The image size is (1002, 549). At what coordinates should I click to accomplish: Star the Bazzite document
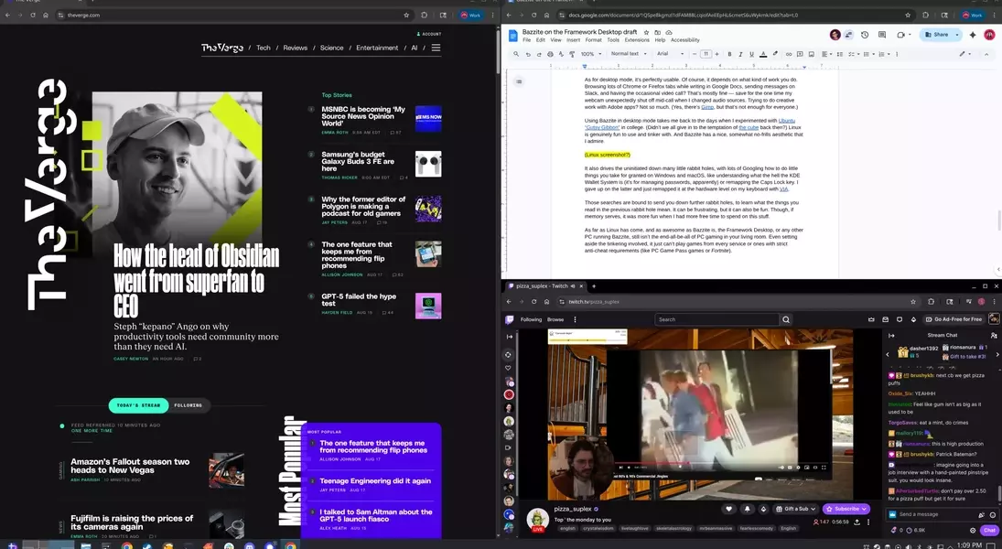[646, 32]
